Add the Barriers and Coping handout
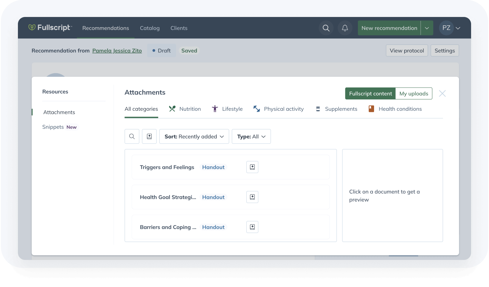This screenshot has height=287, width=489. (x=252, y=227)
